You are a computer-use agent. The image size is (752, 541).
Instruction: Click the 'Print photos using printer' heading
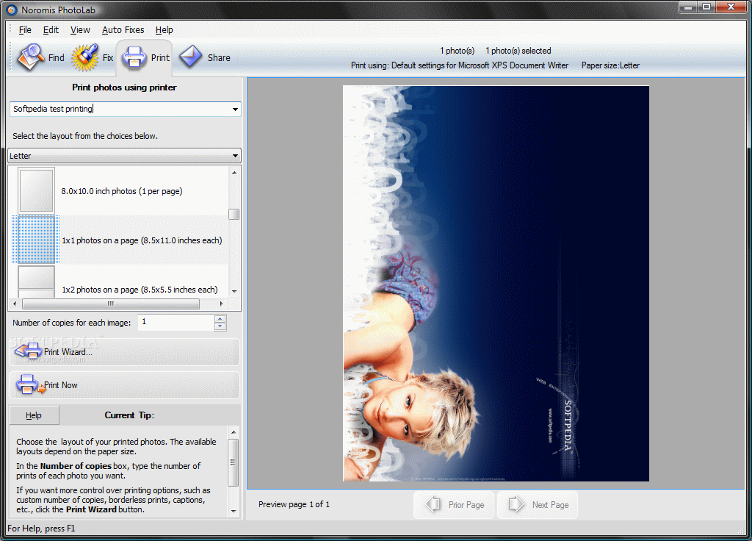pos(124,87)
